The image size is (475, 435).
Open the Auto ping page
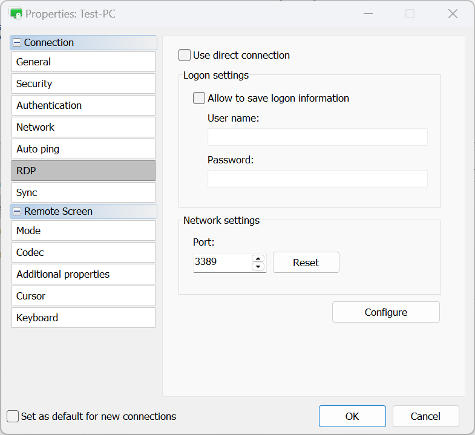click(84, 149)
